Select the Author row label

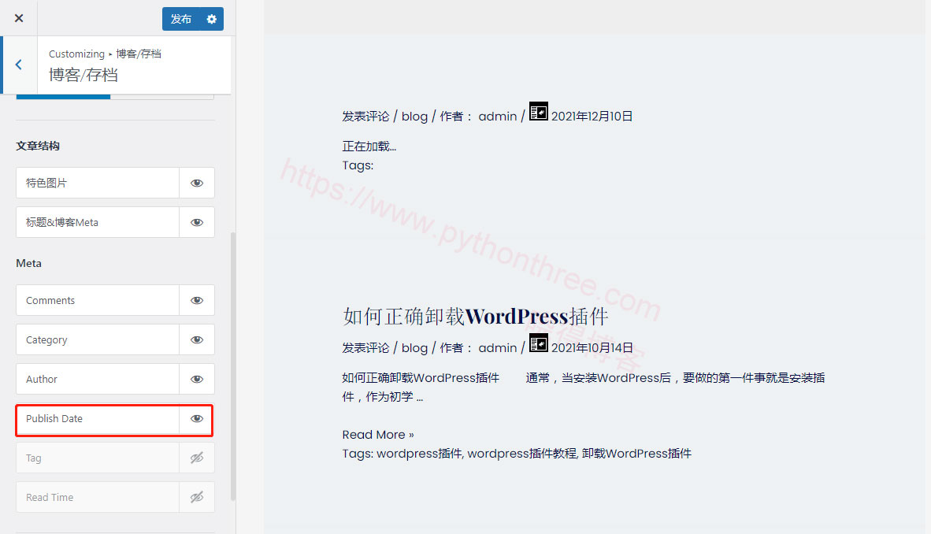(x=42, y=379)
